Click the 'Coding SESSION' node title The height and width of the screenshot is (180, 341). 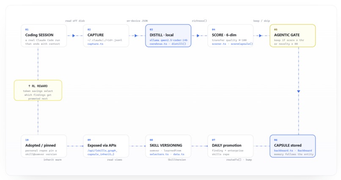coord(39,35)
